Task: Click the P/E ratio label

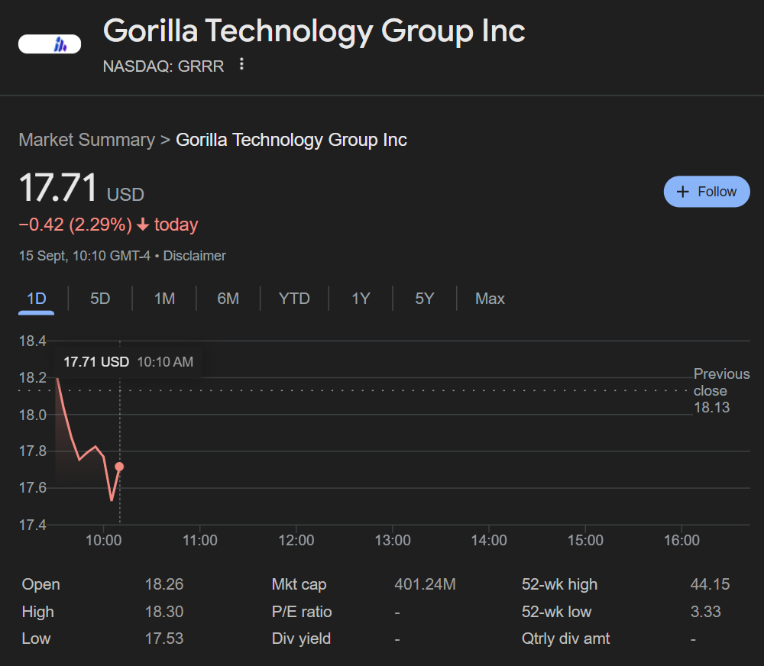Action: point(302,612)
